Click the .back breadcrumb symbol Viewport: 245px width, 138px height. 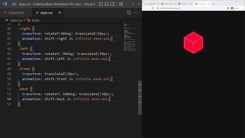tap(33, 20)
